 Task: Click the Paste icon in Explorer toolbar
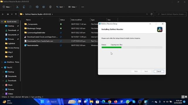click(x=31, y=7)
